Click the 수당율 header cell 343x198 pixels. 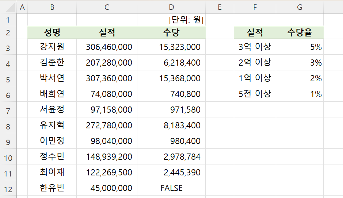pyautogui.click(x=300, y=32)
